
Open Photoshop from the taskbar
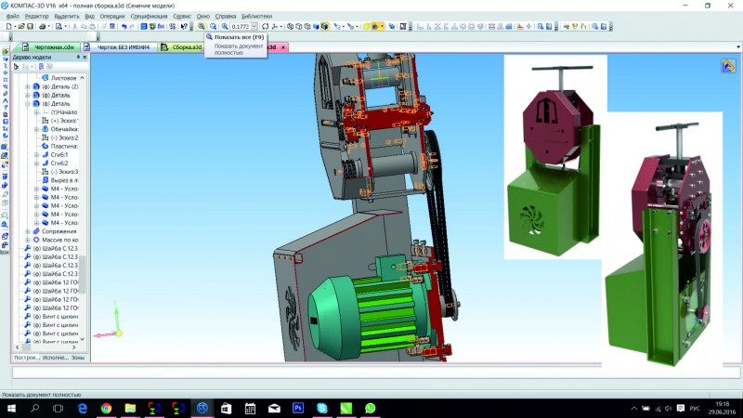297,408
